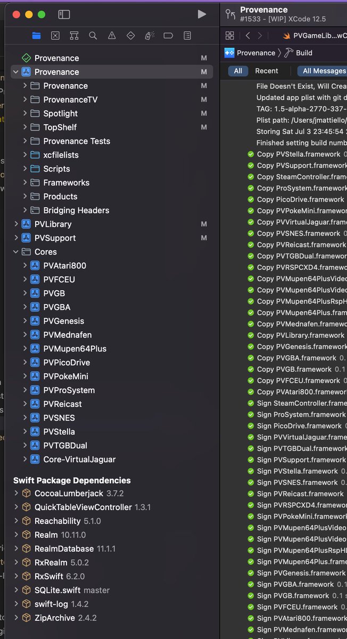The image size is (347, 639).
Task: Open the Symbol navigator
Action: point(74,36)
